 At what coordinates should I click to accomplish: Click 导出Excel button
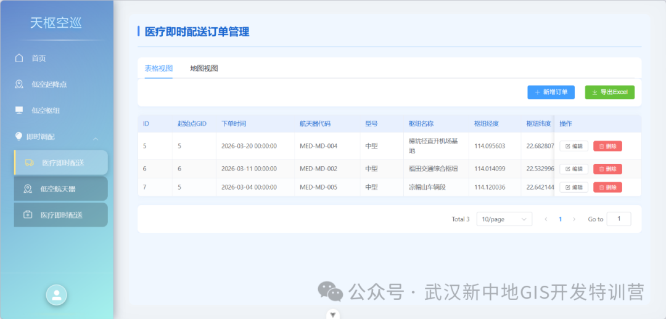click(609, 92)
